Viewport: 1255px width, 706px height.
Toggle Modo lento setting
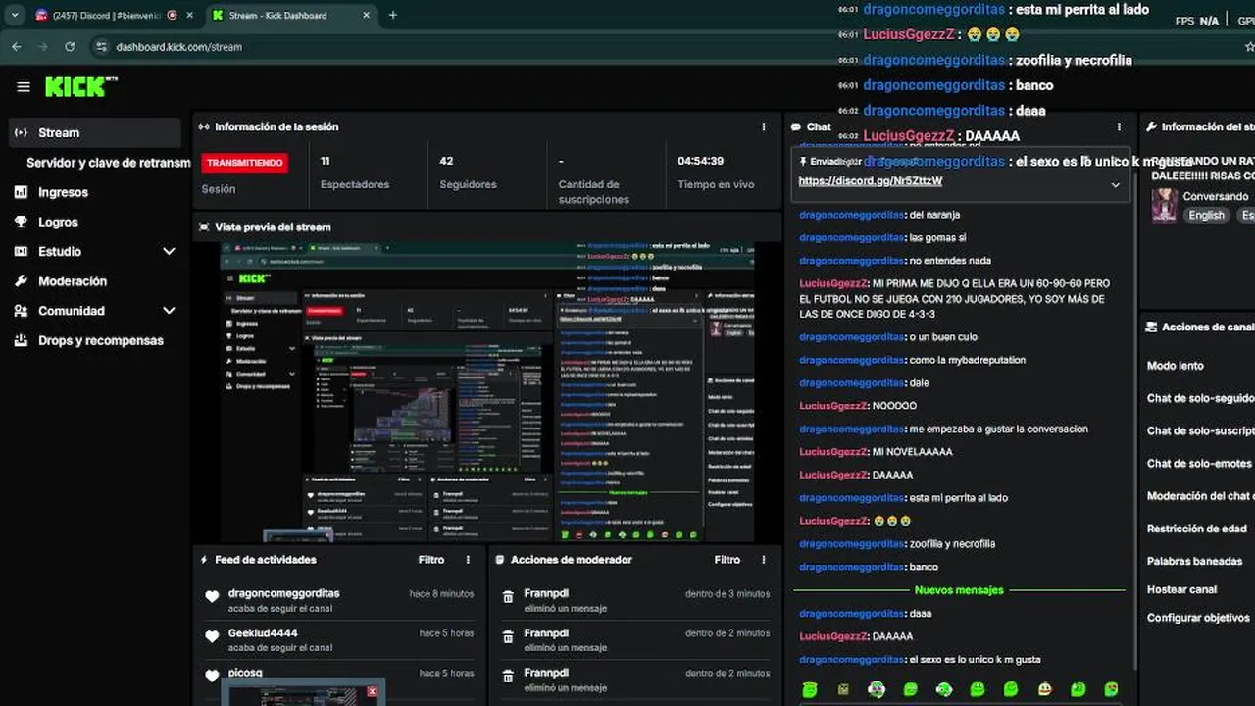(1175, 366)
